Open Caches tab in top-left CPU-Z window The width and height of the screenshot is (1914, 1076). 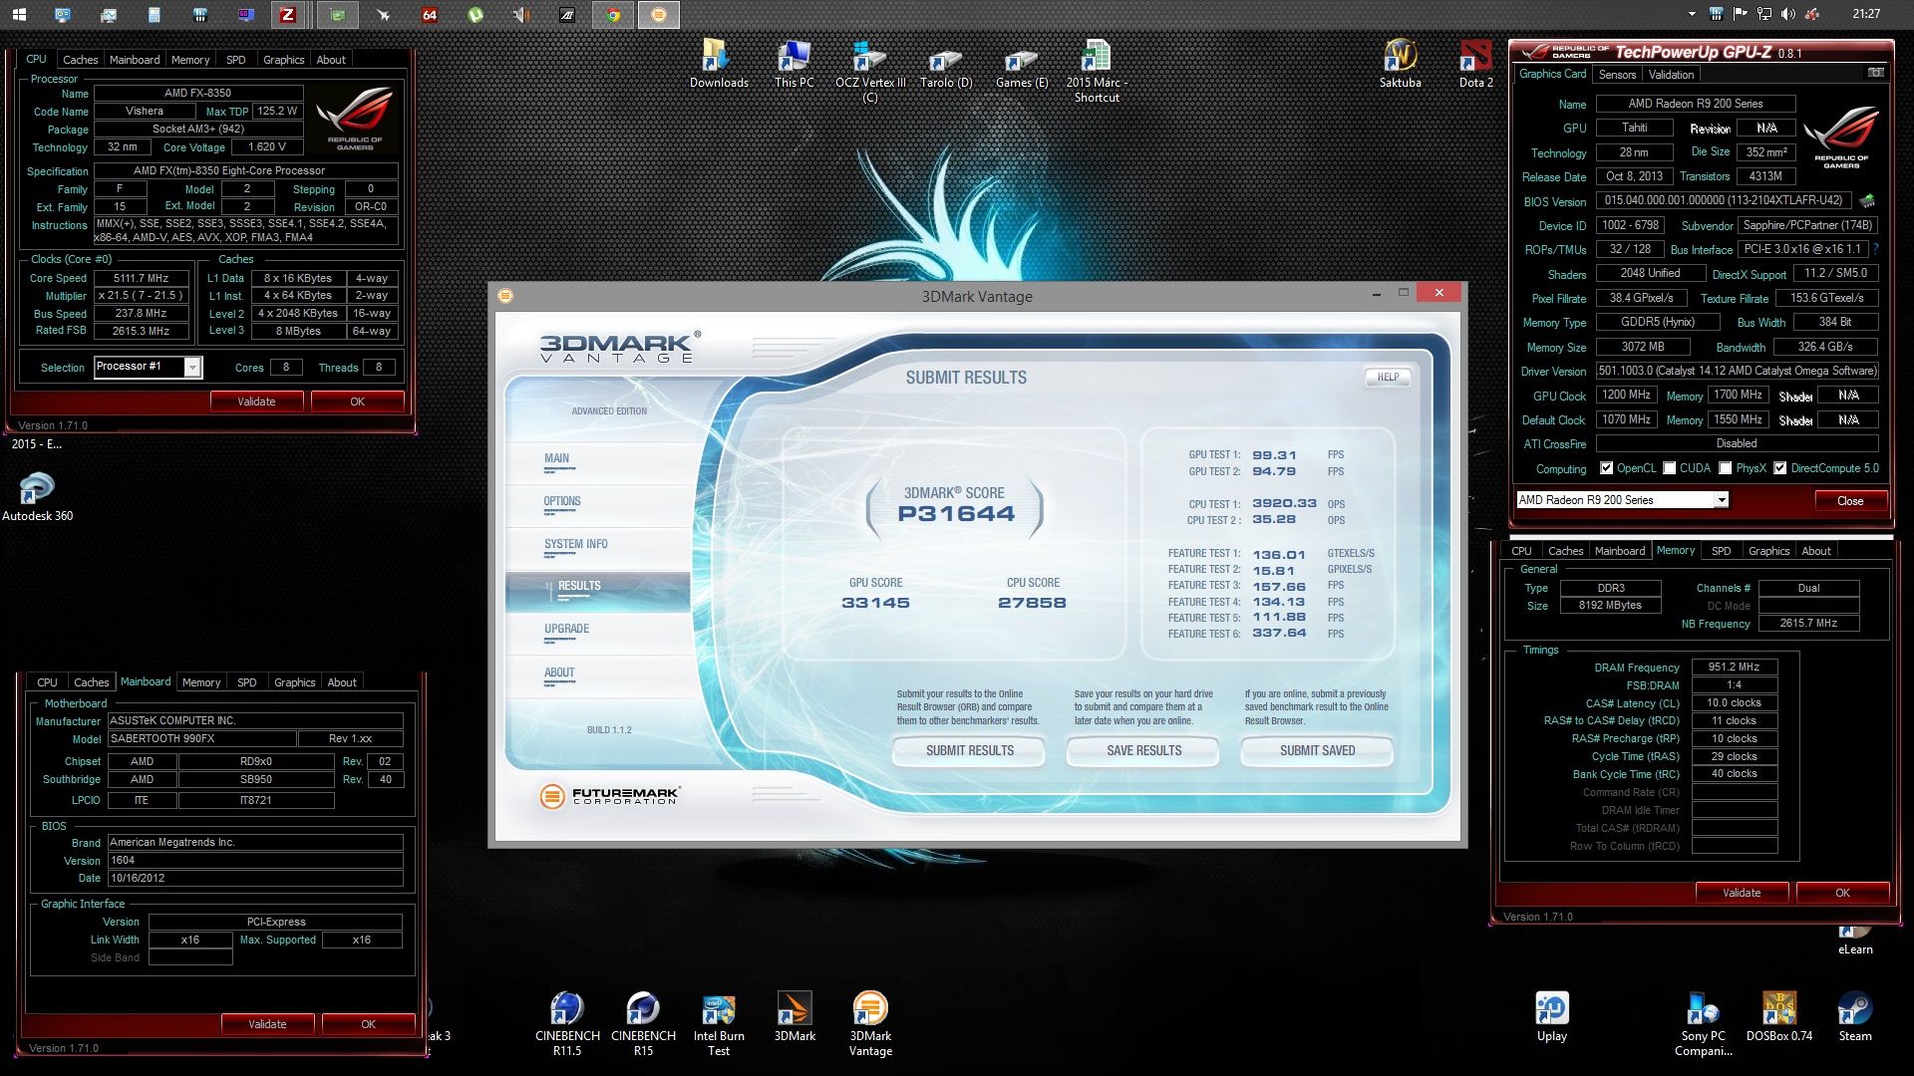coord(81,60)
